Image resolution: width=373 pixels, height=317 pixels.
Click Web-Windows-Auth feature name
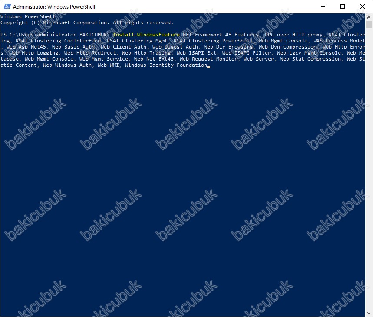[67, 65]
